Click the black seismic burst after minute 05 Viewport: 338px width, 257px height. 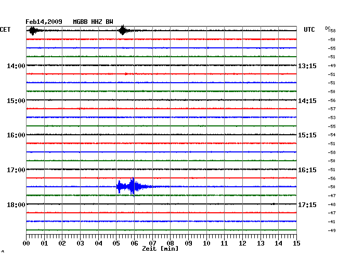point(123,30)
